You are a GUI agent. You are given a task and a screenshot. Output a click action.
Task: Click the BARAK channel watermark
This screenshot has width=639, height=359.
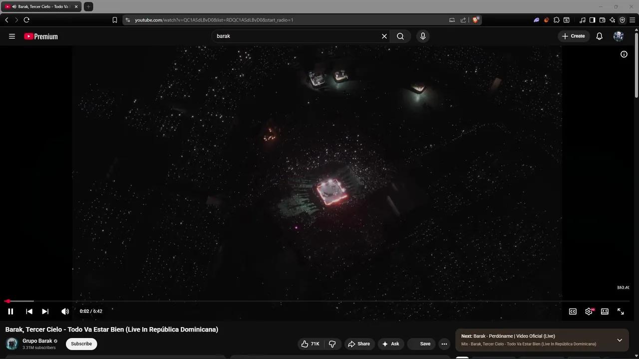(x=623, y=288)
